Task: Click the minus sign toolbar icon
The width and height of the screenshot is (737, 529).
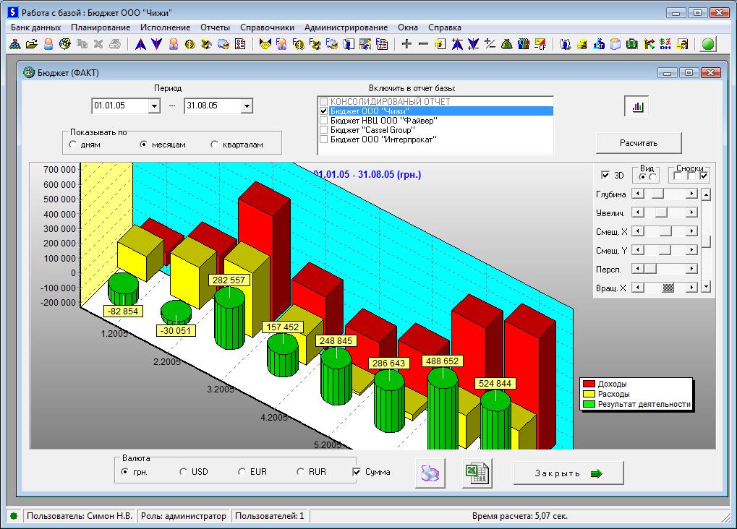Action: pos(423,44)
